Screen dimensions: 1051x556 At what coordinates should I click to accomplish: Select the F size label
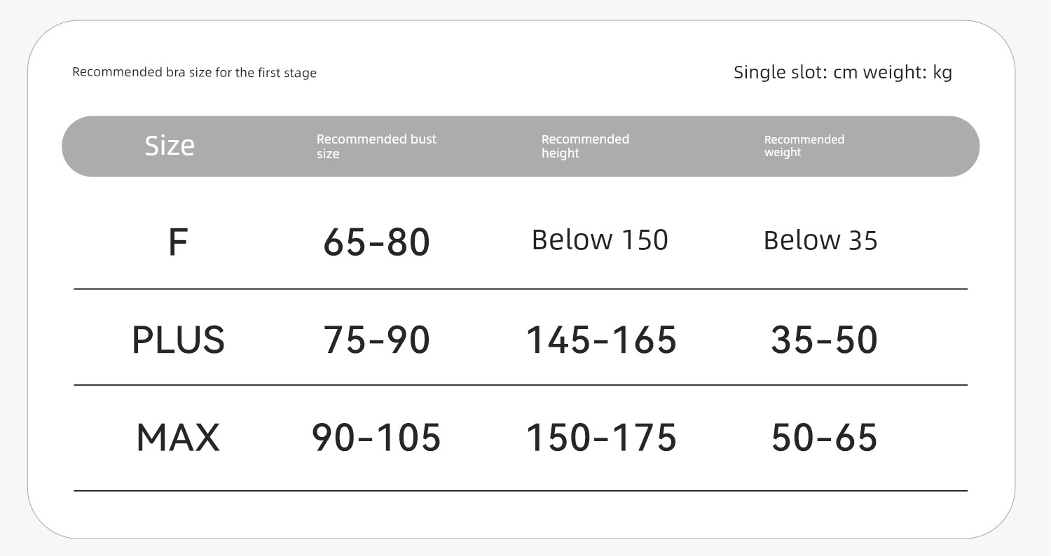coord(178,242)
